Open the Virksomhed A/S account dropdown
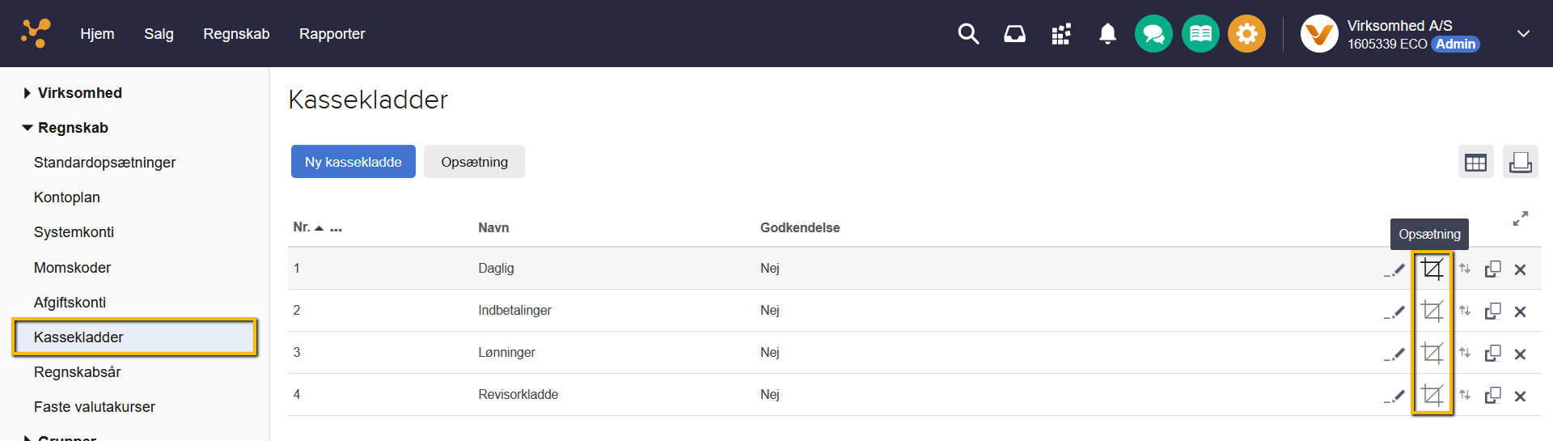The image size is (1553, 441). pyautogui.click(x=1523, y=34)
